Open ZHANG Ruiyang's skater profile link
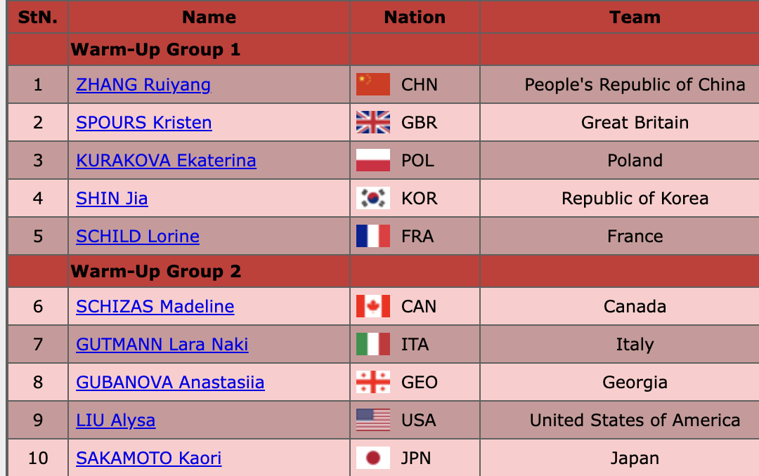The image size is (759, 476). (x=143, y=85)
